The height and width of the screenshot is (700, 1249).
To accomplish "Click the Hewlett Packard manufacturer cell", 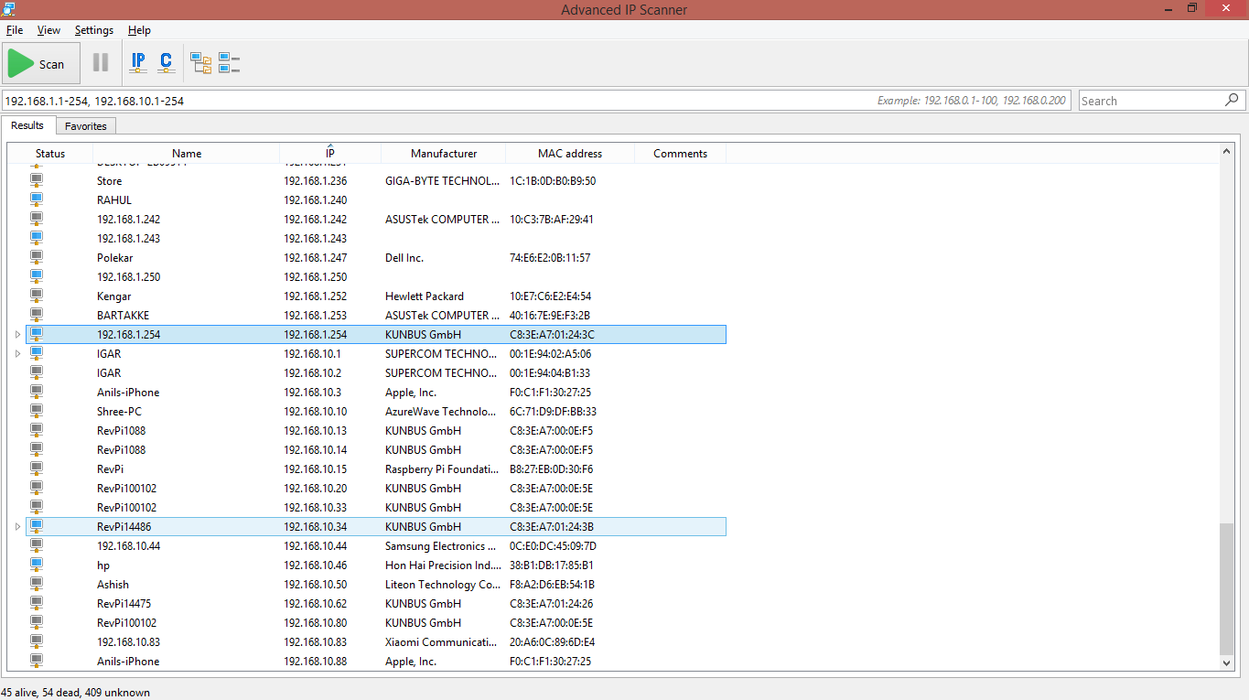I will pos(425,296).
